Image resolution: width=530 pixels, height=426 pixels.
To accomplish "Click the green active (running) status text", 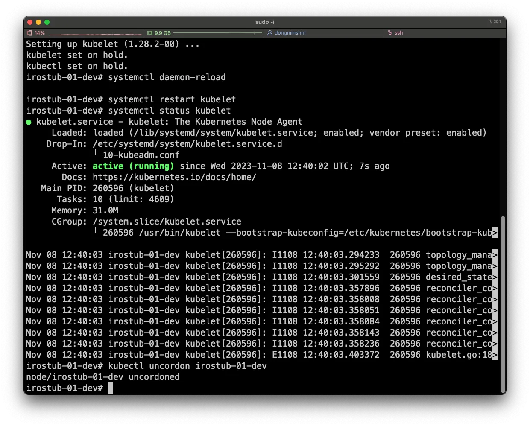I will pos(133,166).
